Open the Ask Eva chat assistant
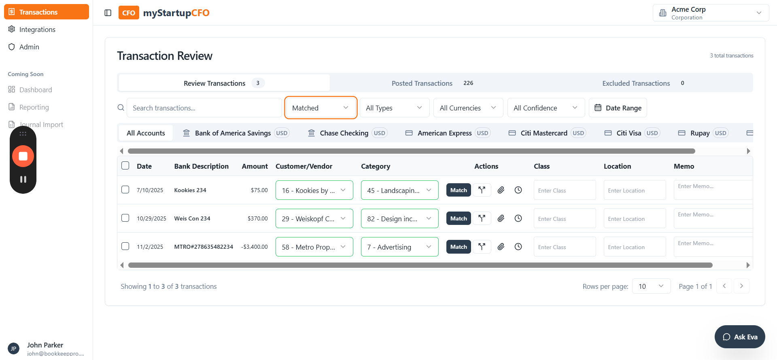 point(739,337)
